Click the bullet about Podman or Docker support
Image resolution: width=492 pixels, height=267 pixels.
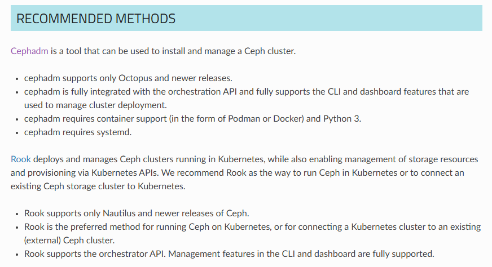(192, 119)
